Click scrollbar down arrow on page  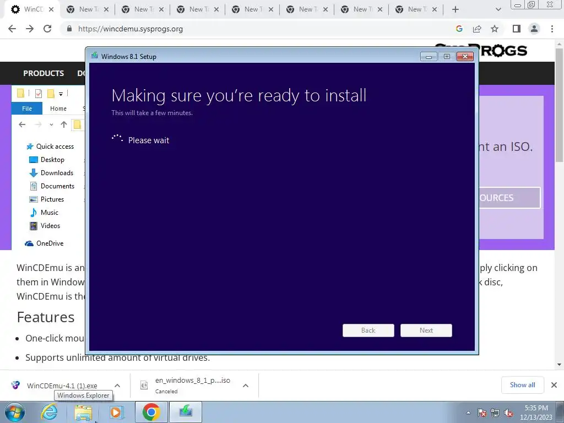(560, 365)
